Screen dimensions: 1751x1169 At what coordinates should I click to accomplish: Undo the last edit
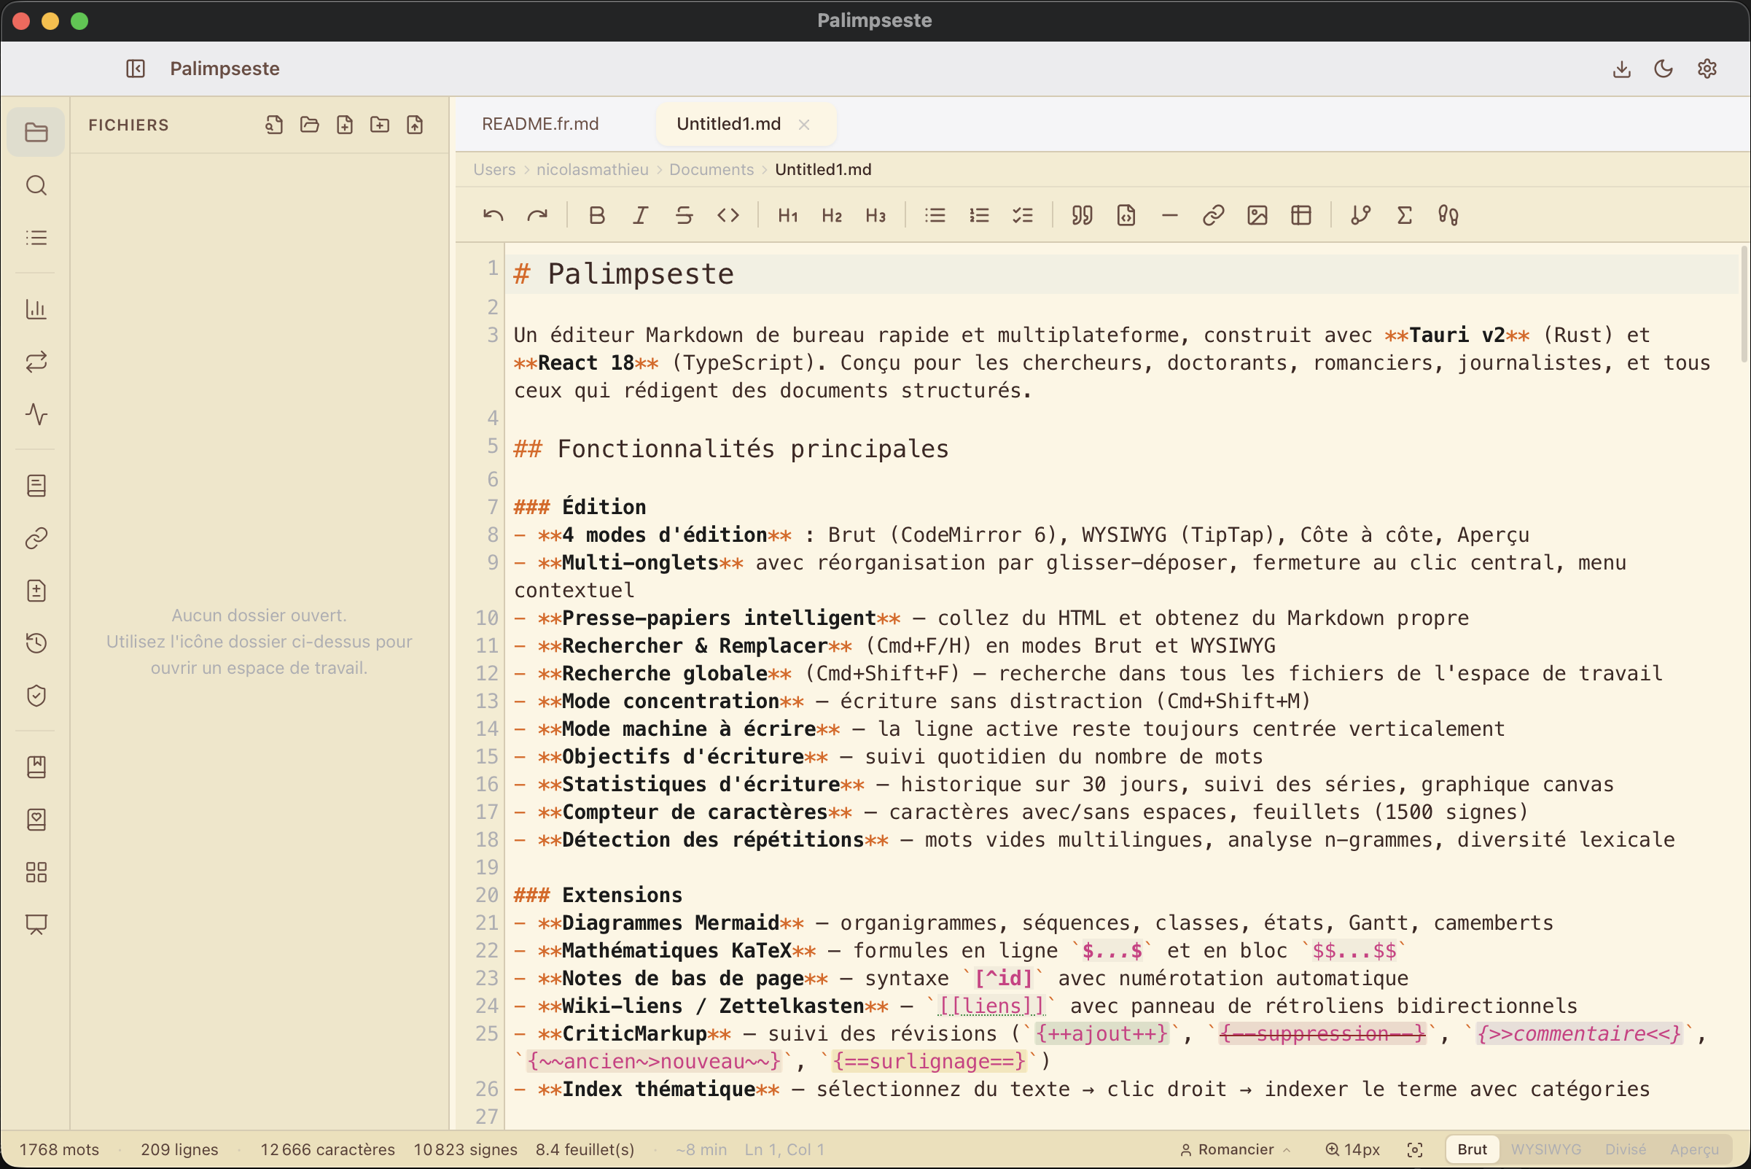[494, 215]
